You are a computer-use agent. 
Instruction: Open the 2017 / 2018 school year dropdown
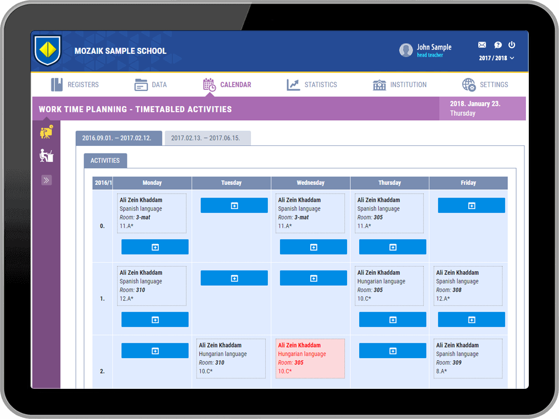point(496,58)
